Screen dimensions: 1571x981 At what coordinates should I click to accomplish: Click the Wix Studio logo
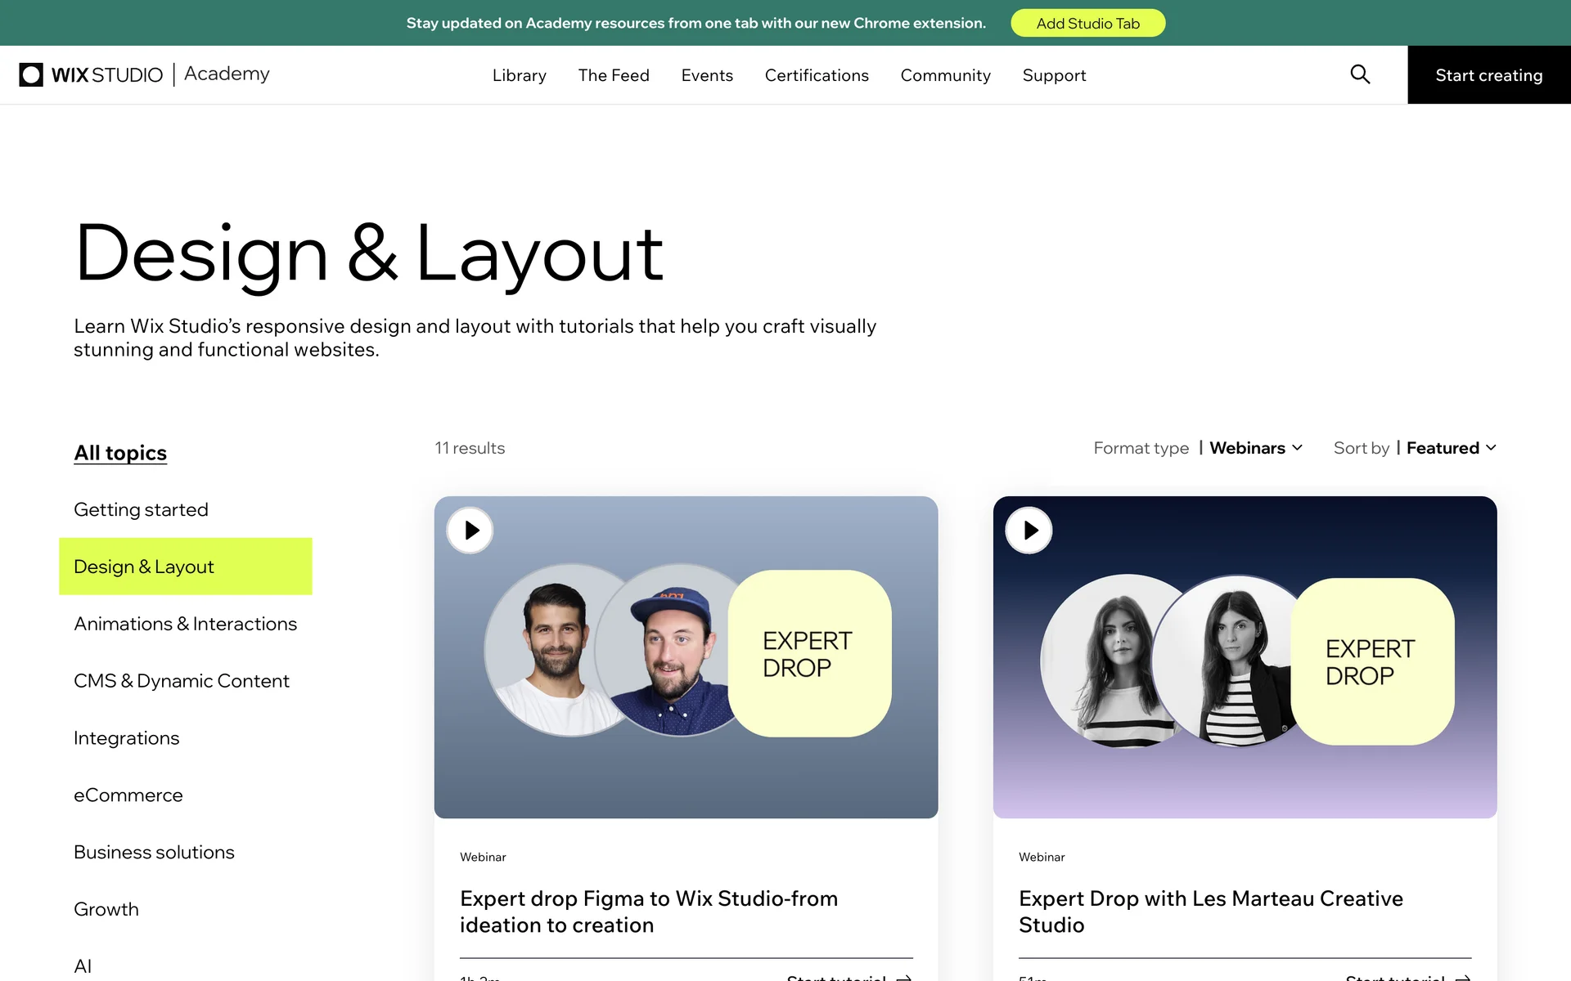point(92,74)
